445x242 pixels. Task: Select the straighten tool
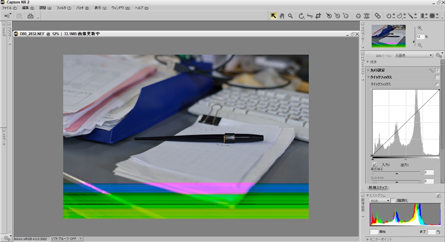309,16
